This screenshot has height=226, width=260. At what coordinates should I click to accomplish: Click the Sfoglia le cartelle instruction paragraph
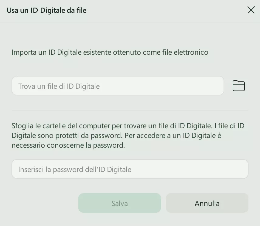(128, 135)
